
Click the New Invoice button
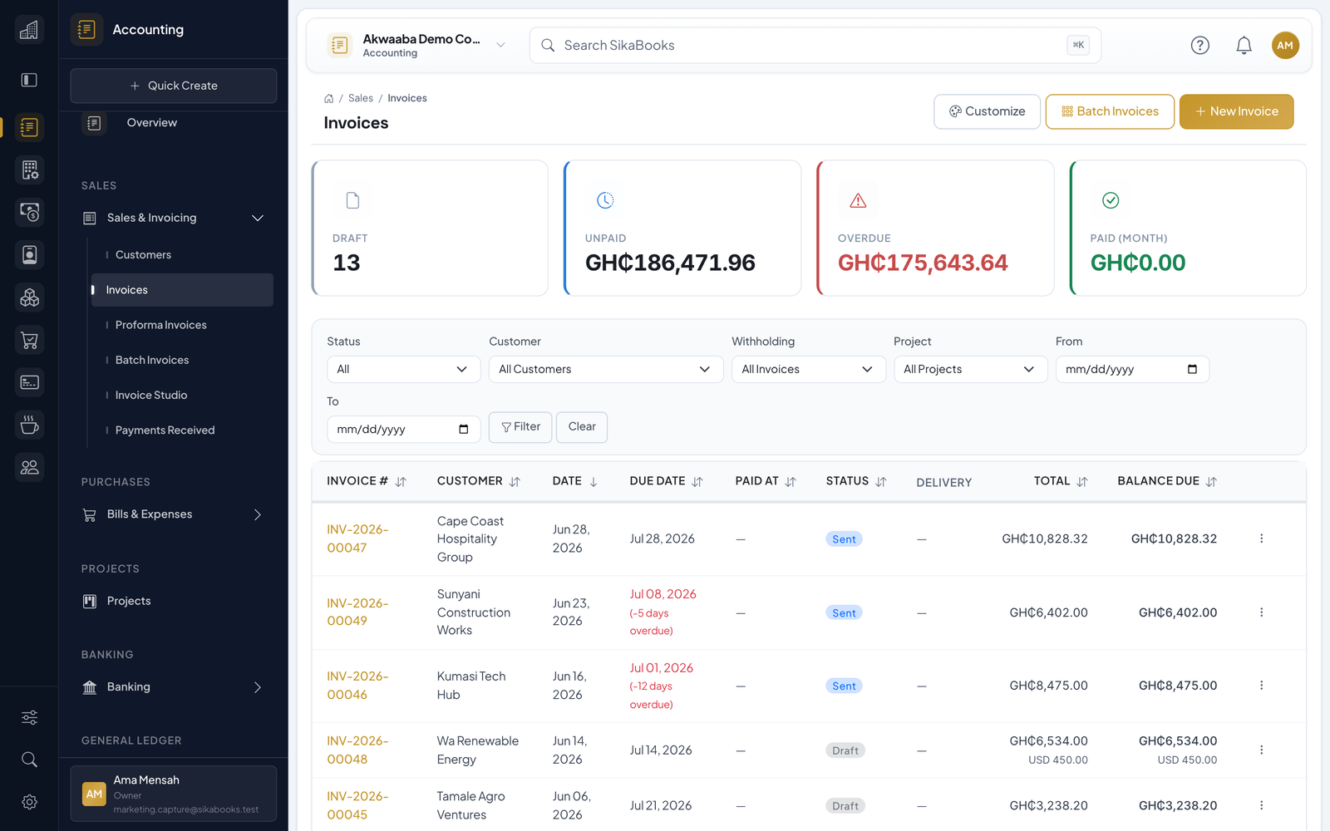(x=1236, y=111)
